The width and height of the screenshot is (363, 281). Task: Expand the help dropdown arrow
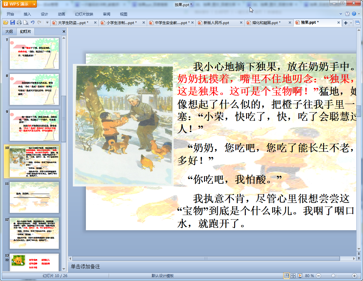pos(359,14)
